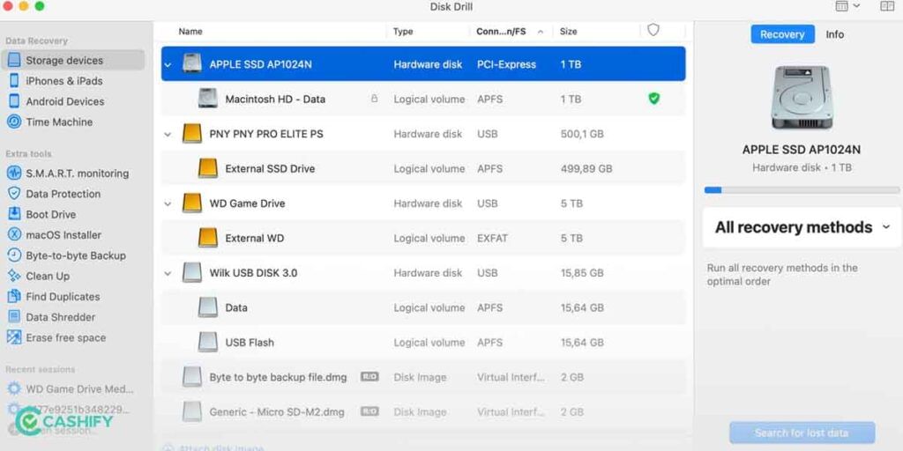
Task: Collapse the PNY PNY PRO ELITE PS row
Action: 168,135
